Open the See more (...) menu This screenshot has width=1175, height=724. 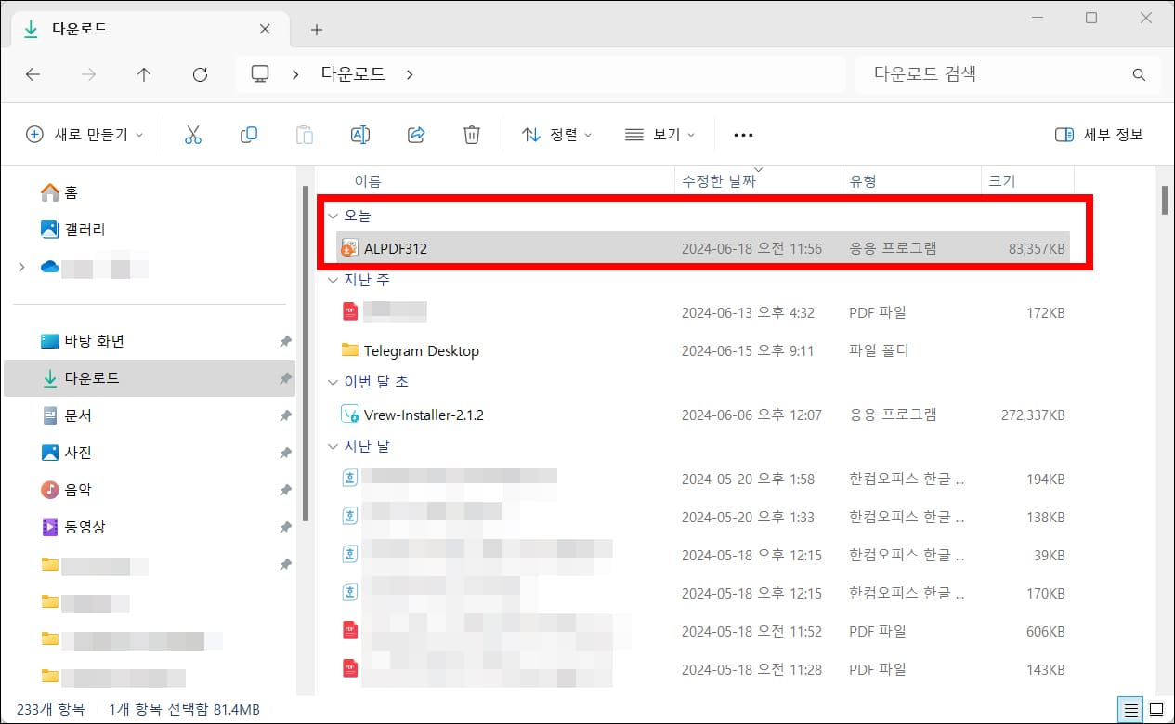[x=742, y=134]
